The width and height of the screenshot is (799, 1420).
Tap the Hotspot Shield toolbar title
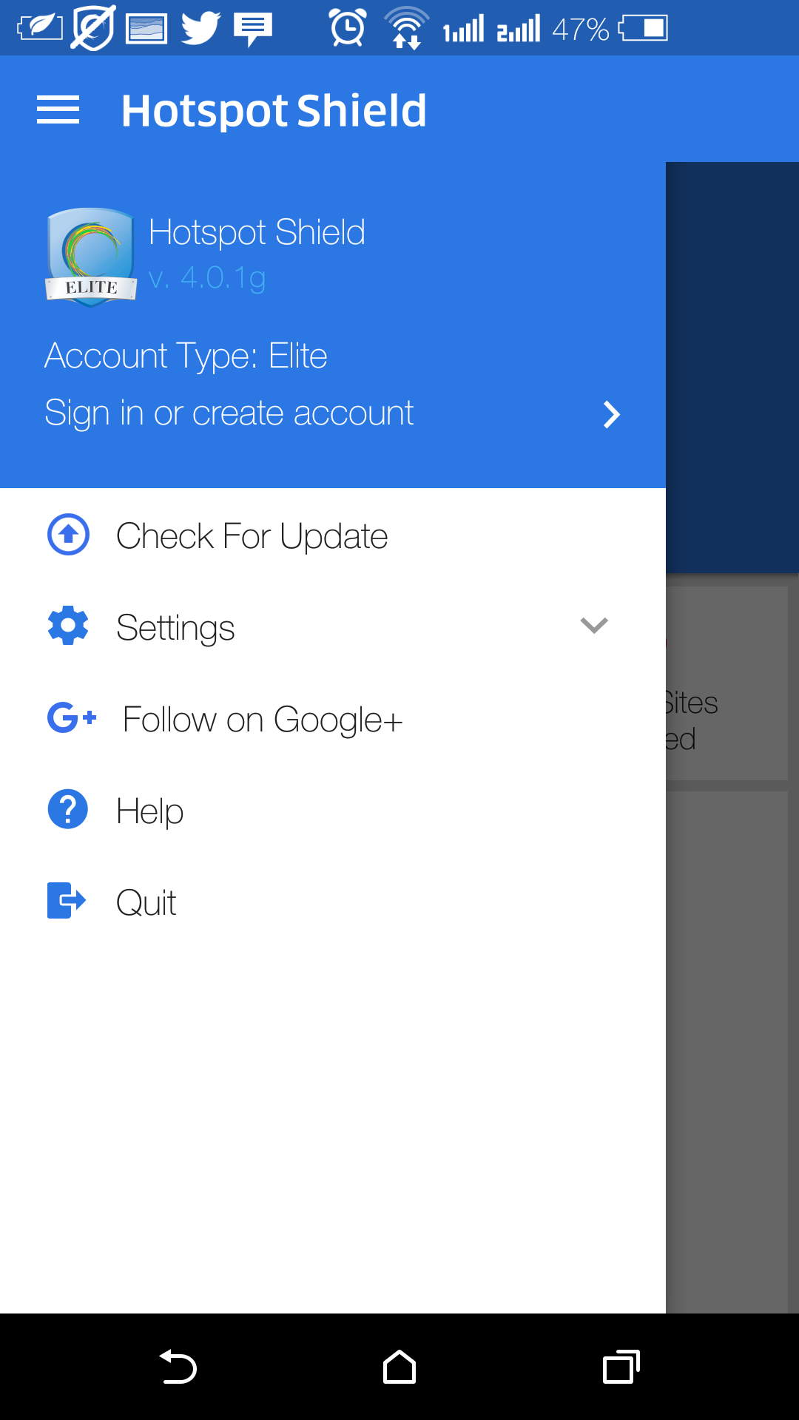pos(274,110)
